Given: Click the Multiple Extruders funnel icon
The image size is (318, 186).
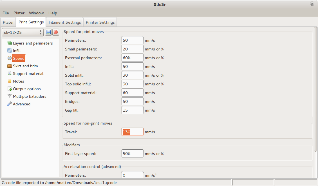Looking at the screenshot, I should point(10,96).
